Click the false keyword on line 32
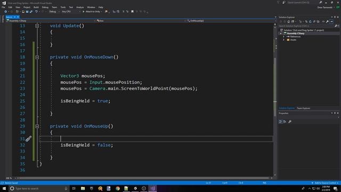Image resolution: width=341 pixels, height=192 pixels. point(104,145)
